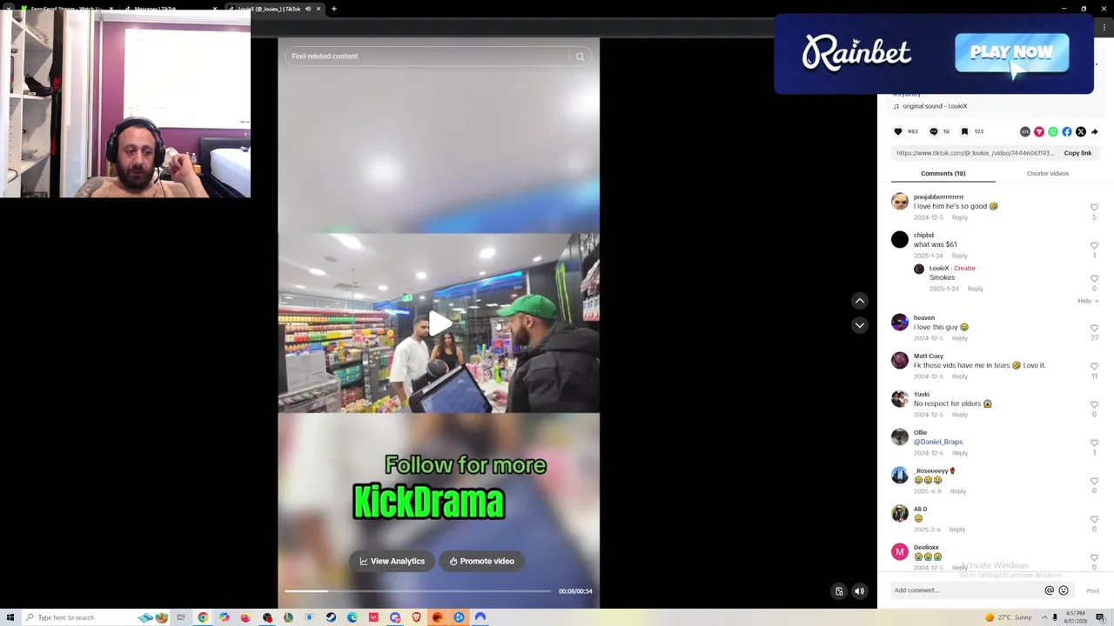Open more share options arrow
Viewport: 1114px width, 626px height.
pyautogui.click(x=1095, y=131)
